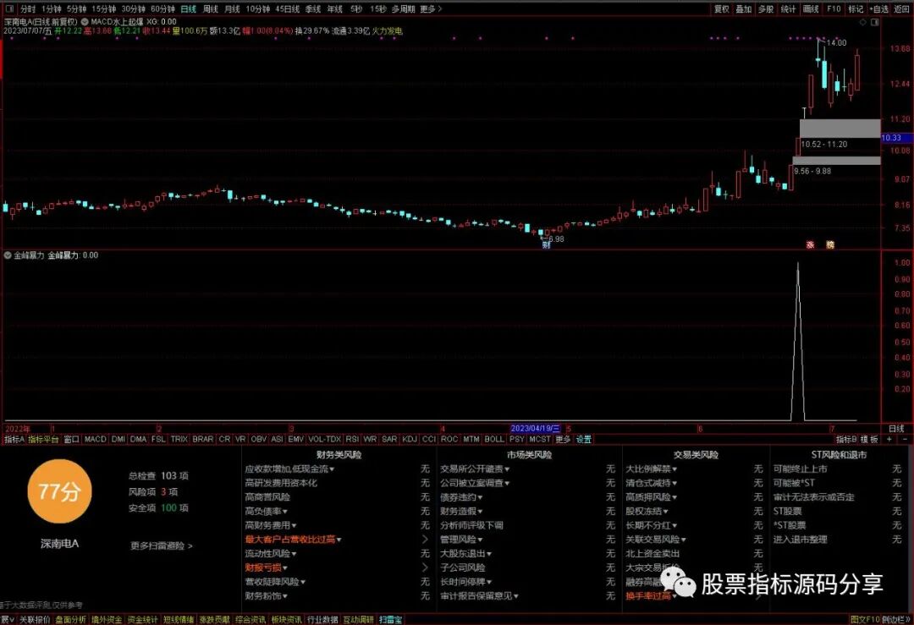
Task: Click the 涨 marker on the price chart
Action: [x=810, y=244]
